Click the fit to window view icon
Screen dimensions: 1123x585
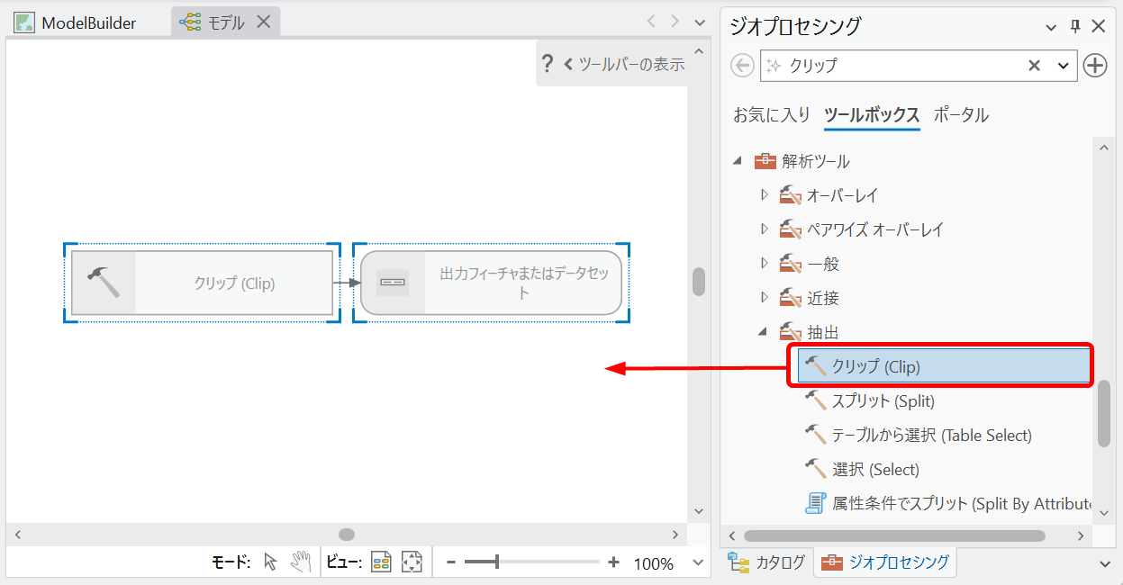coord(412,562)
